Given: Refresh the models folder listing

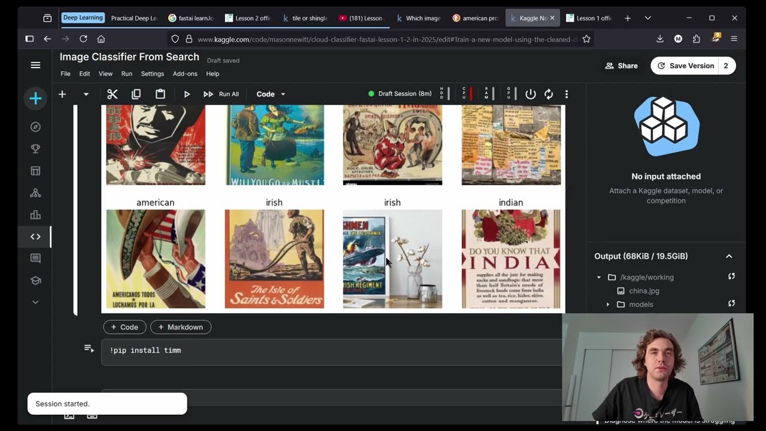Looking at the screenshot, I should point(731,304).
